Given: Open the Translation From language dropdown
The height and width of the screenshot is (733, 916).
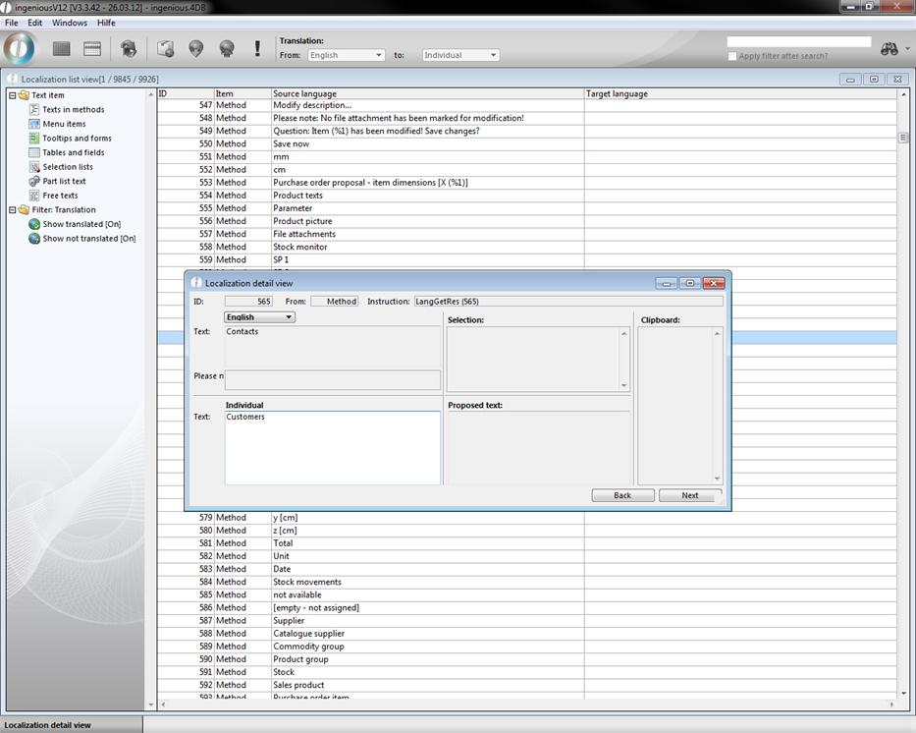Looking at the screenshot, I should [346, 55].
